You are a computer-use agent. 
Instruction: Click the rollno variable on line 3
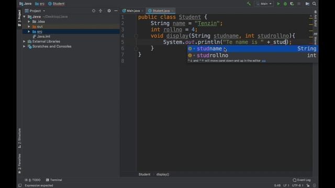[x=173, y=30]
